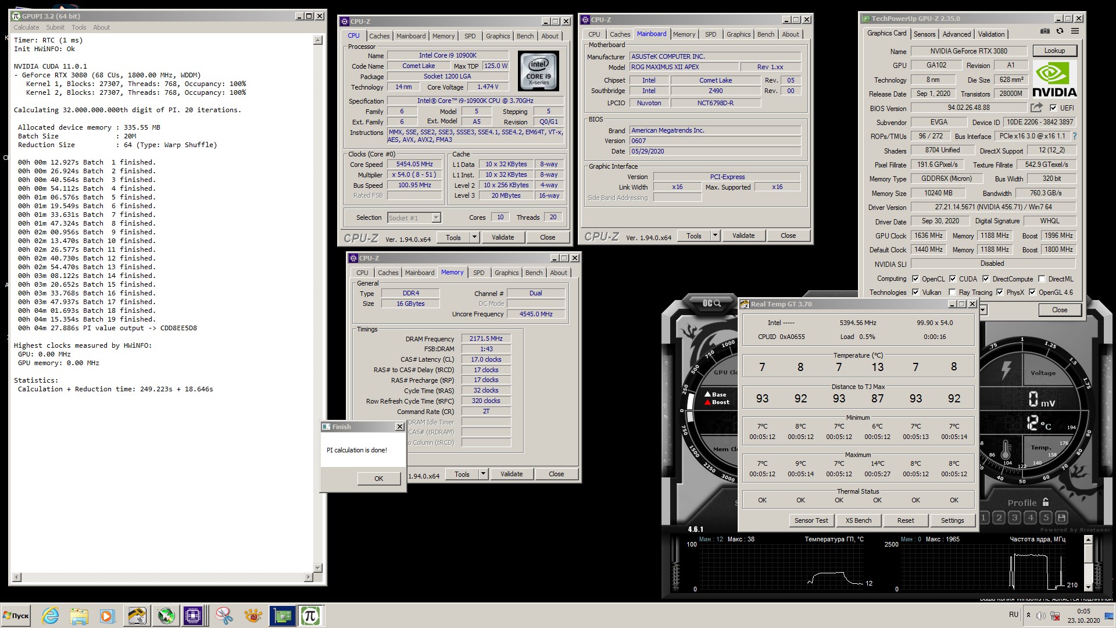Toggle the OpenGL 4.6 checkbox
Viewport: 1116px width, 628px height.
(1032, 292)
